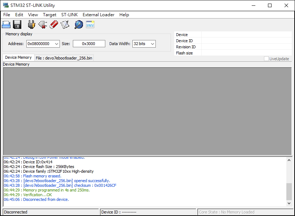Click log line 'Device ID:0x414'
295x216 pixels.
[28, 162]
